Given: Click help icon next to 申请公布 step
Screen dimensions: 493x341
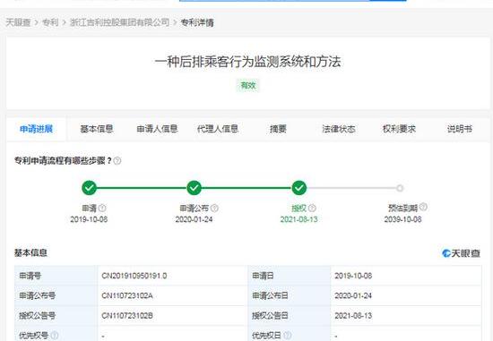Looking at the screenshot, I should point(214,208).
